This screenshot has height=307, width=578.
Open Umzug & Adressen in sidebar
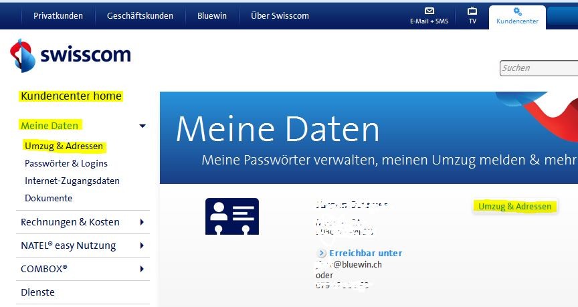64,146
